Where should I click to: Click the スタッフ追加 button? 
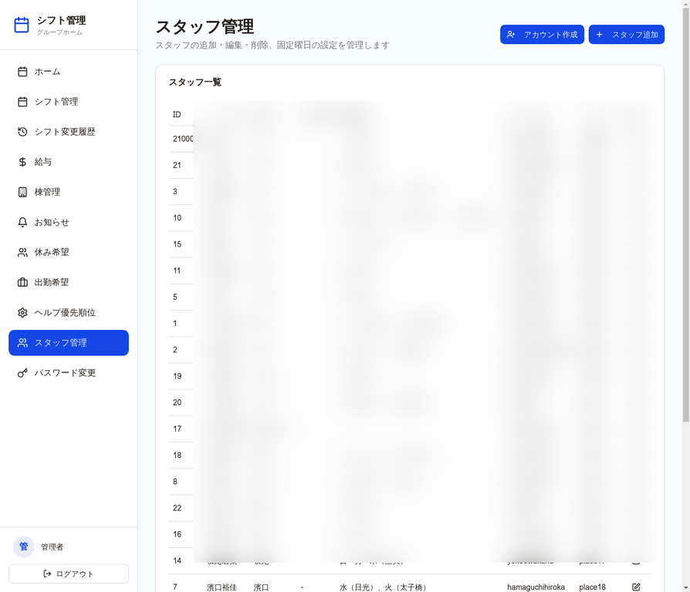tap(626, 35)
